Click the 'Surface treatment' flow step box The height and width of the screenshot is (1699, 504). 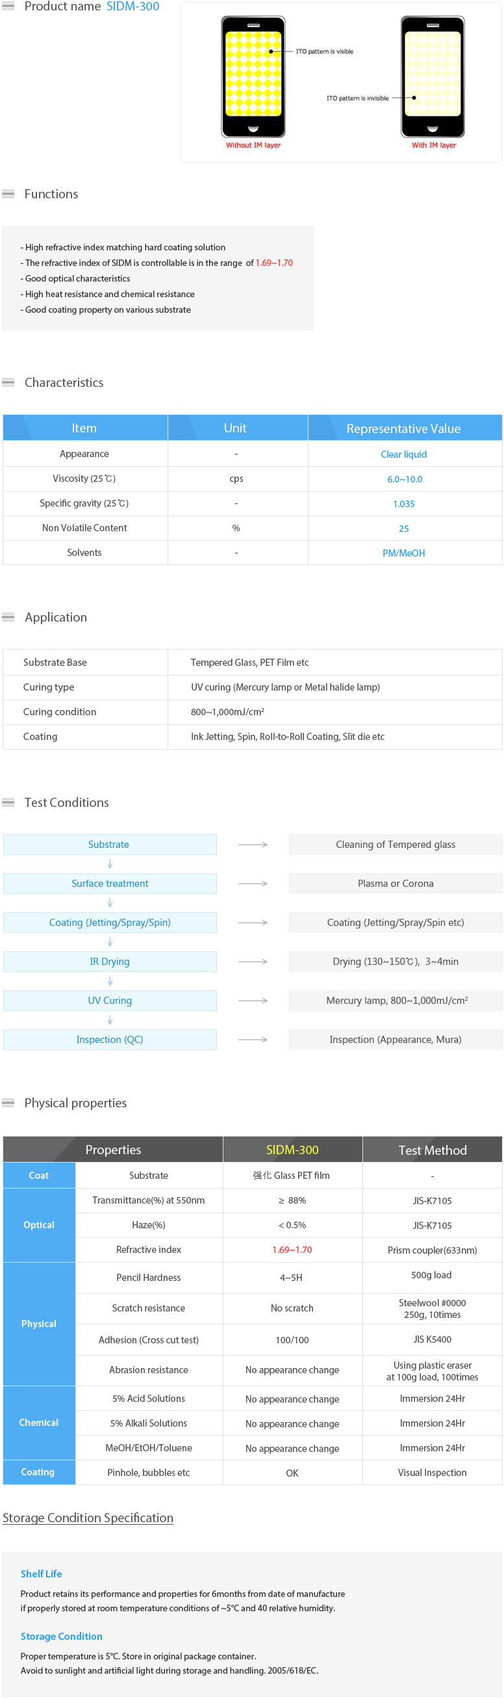point(110,884)
